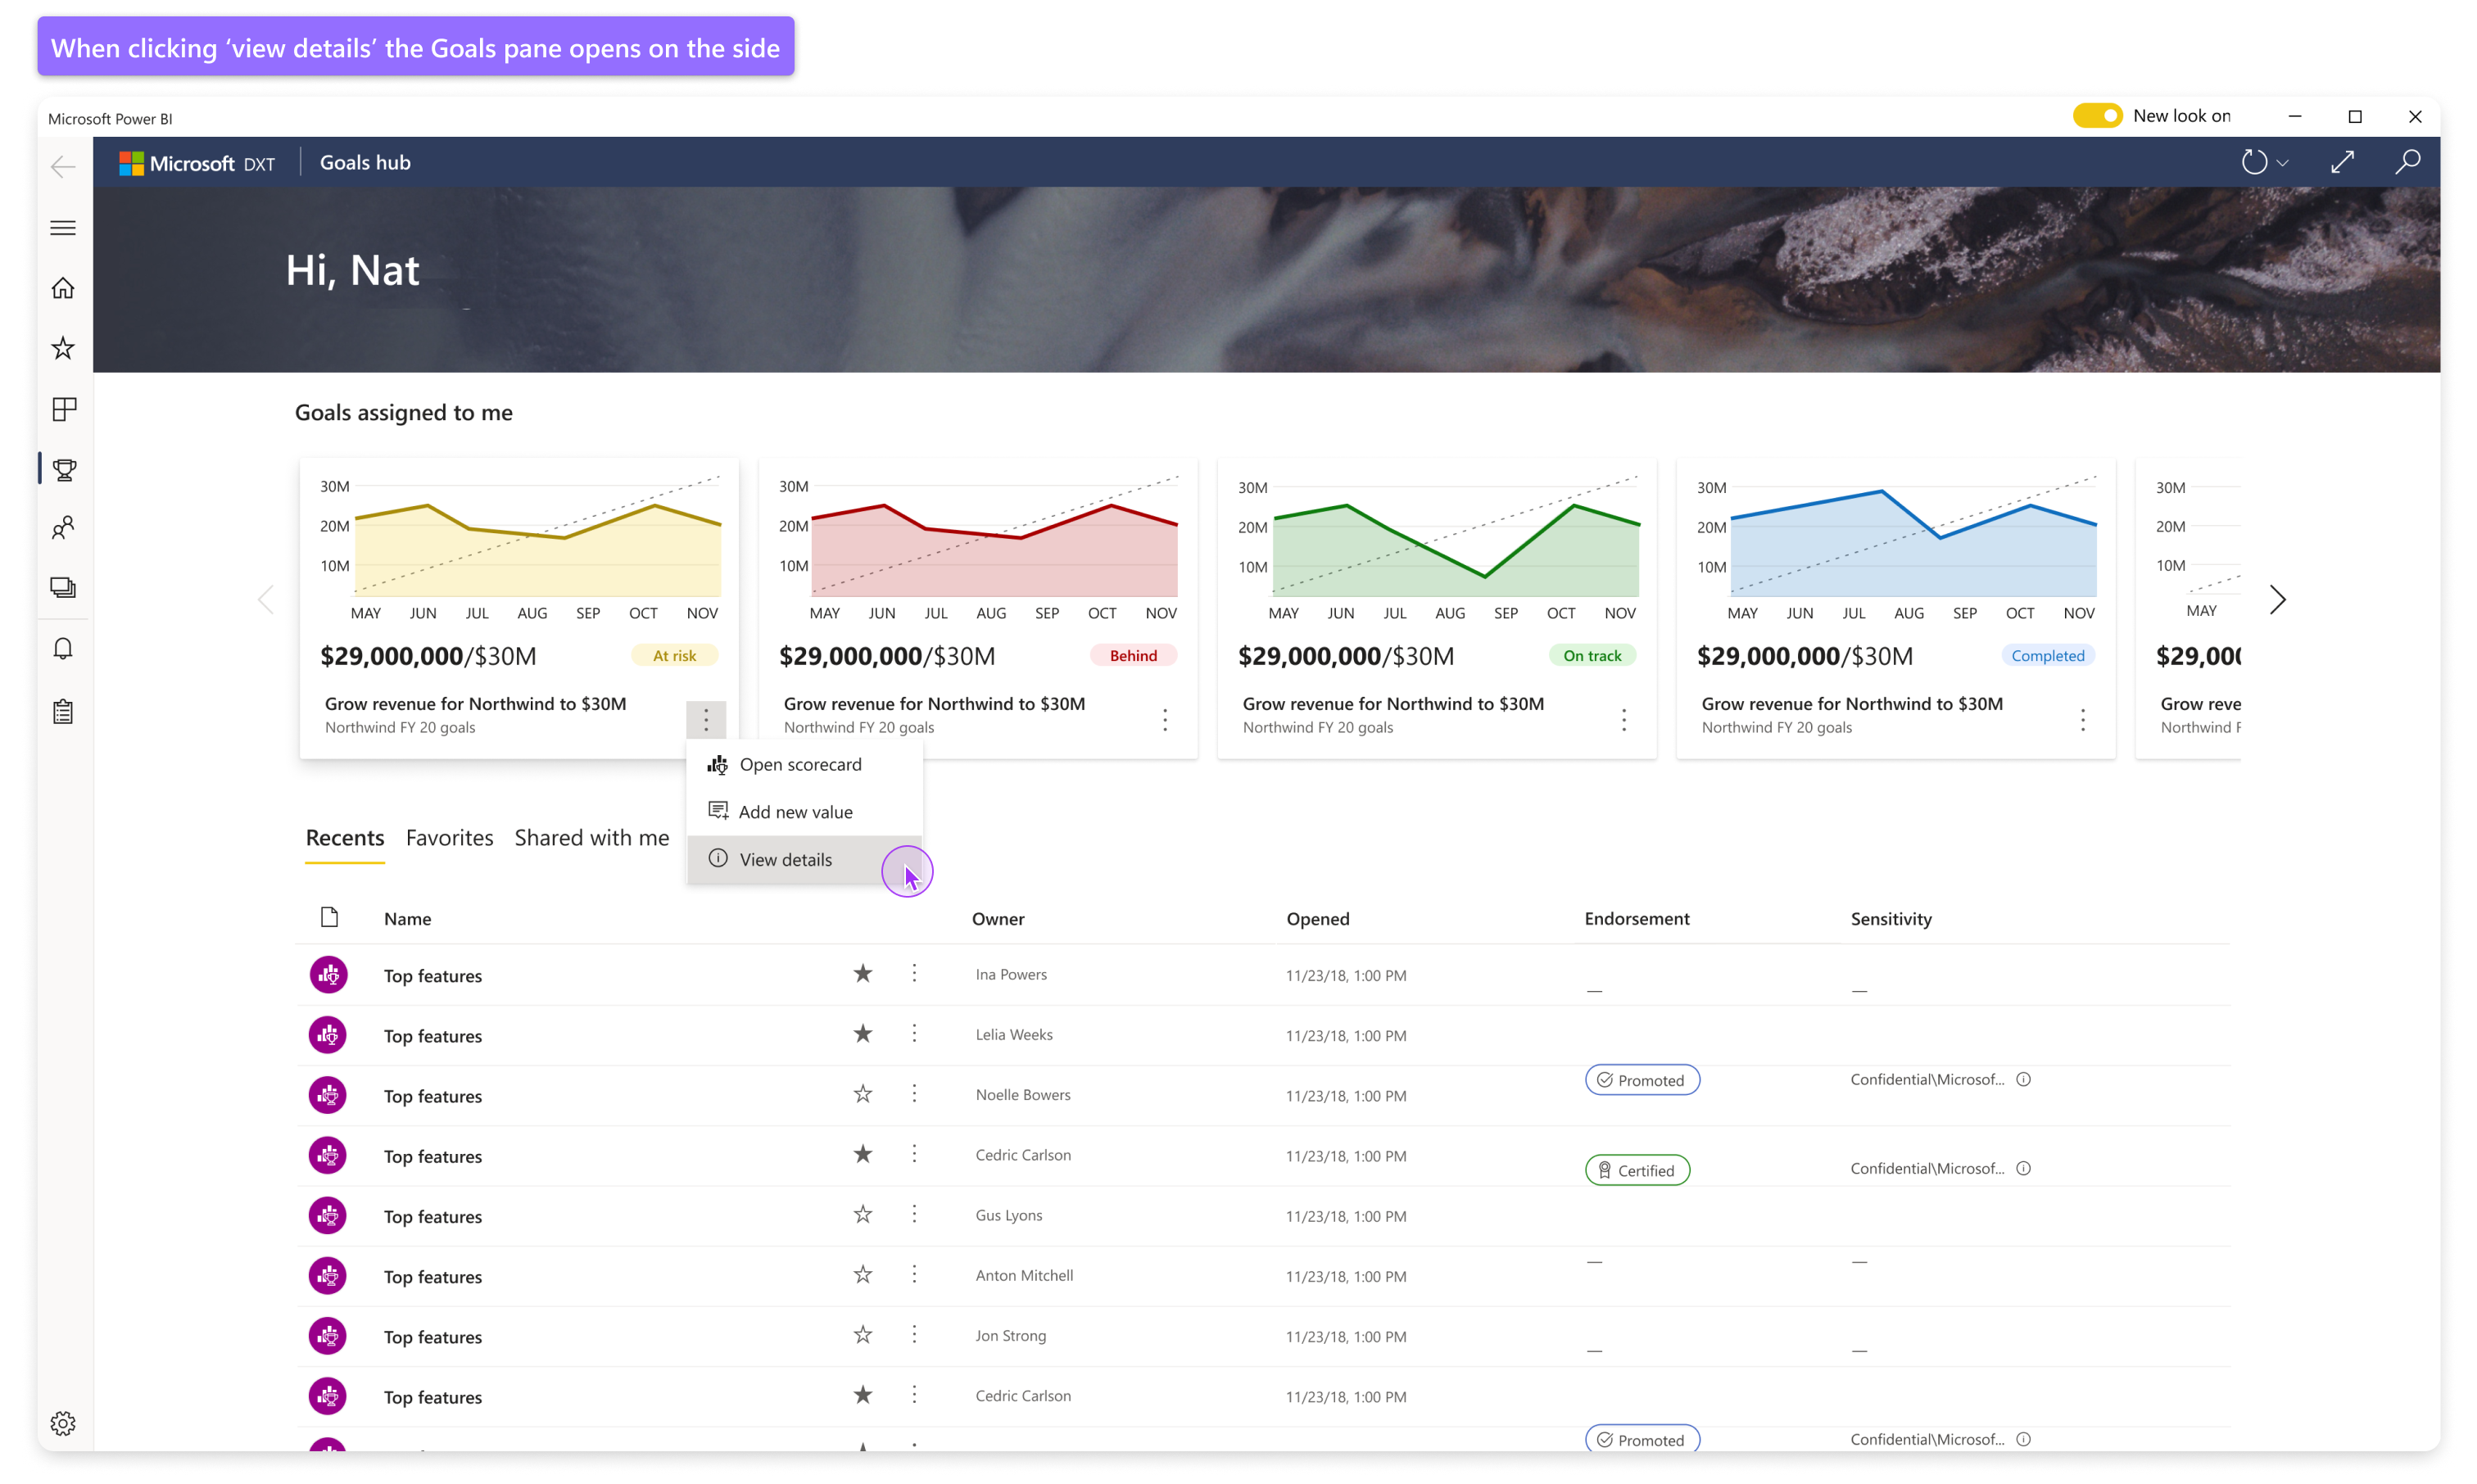Choose View details from the menu

click(804, 859)
